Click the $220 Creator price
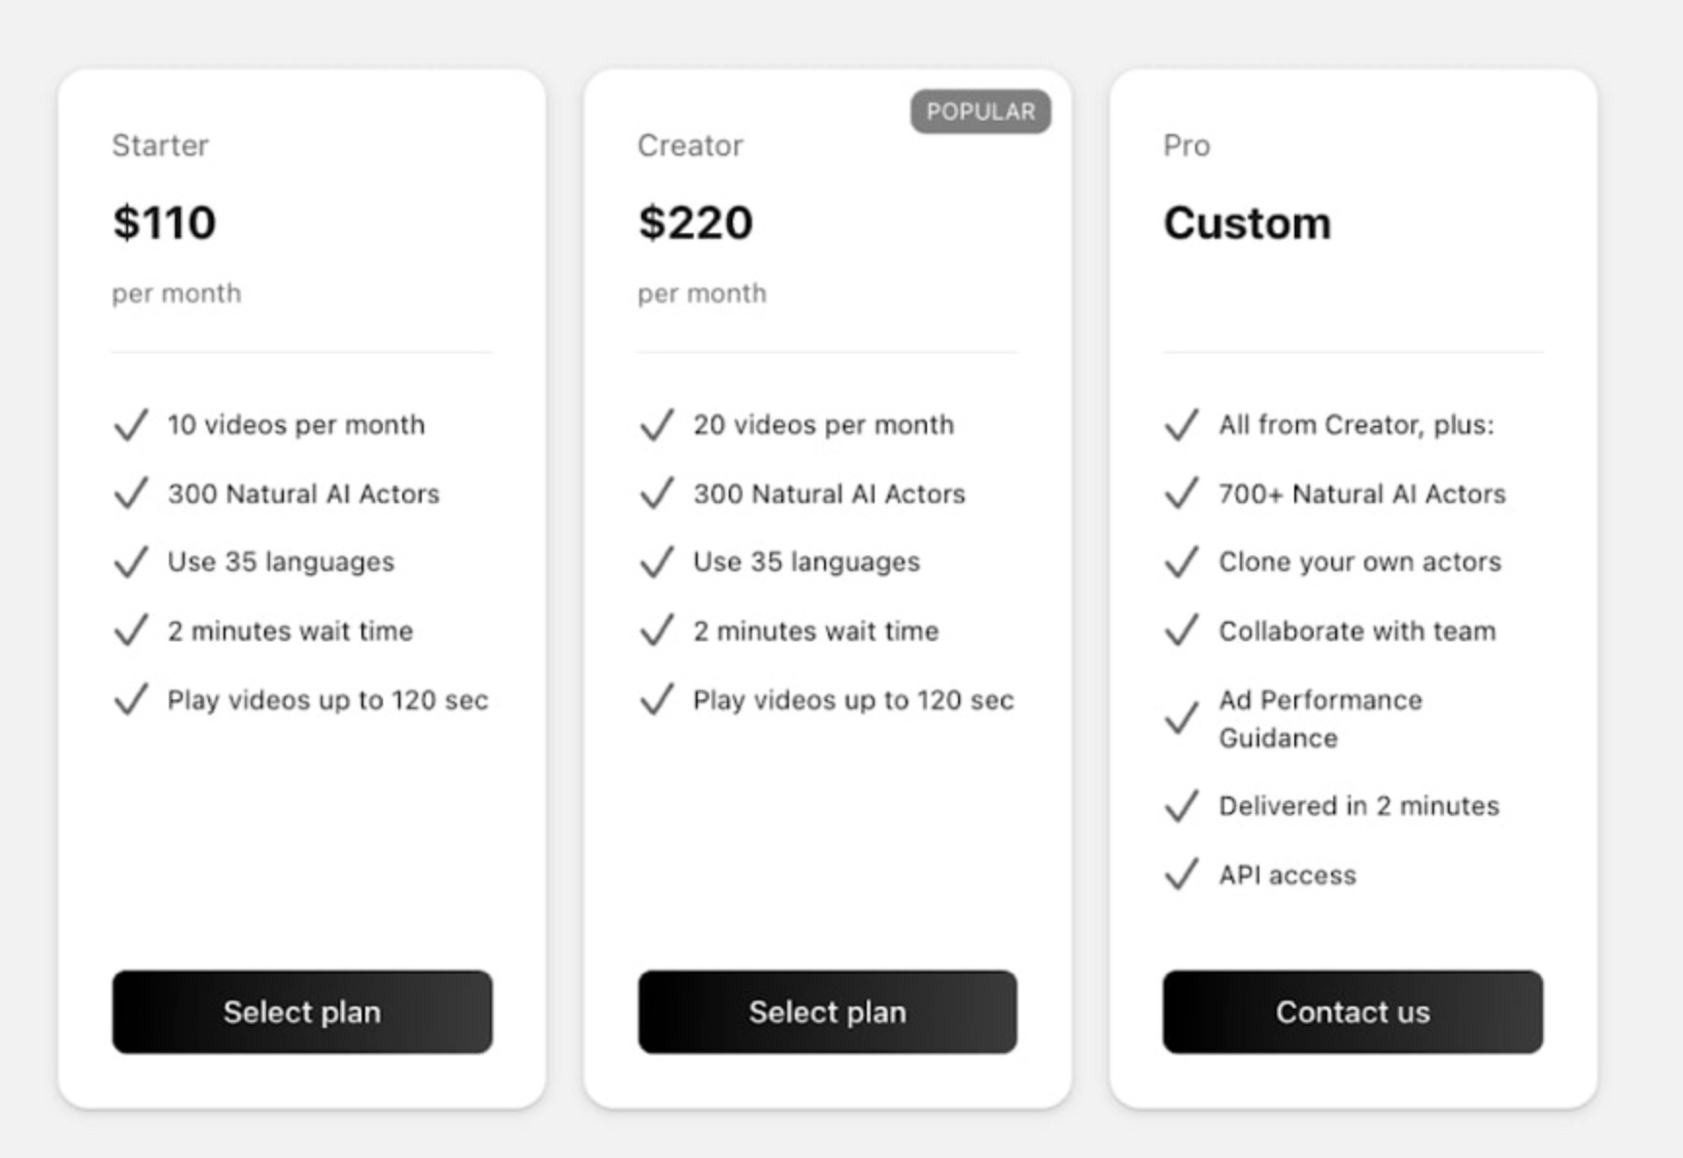 696,222
